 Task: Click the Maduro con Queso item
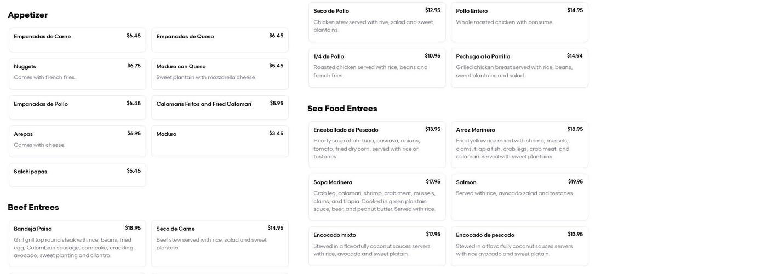220,73
